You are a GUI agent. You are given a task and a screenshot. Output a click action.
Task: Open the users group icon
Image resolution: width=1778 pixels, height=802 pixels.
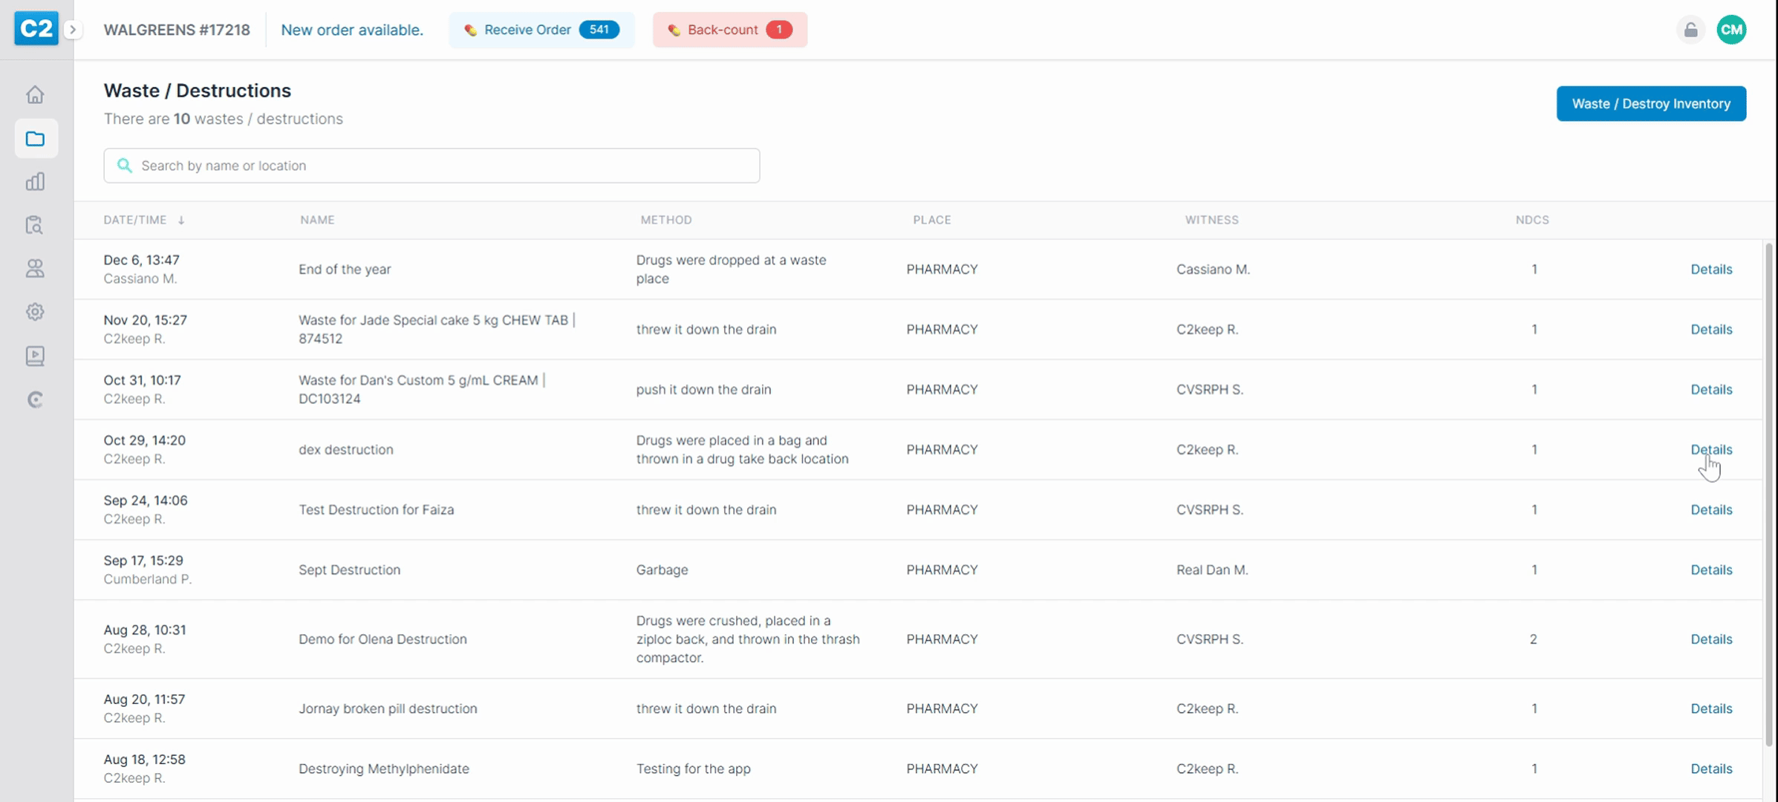point(35,268)
